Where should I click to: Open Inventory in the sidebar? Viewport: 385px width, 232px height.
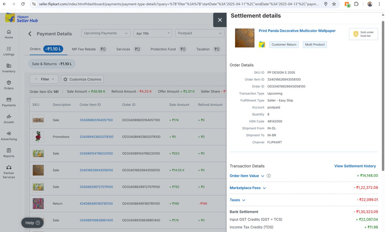point(9,68)
